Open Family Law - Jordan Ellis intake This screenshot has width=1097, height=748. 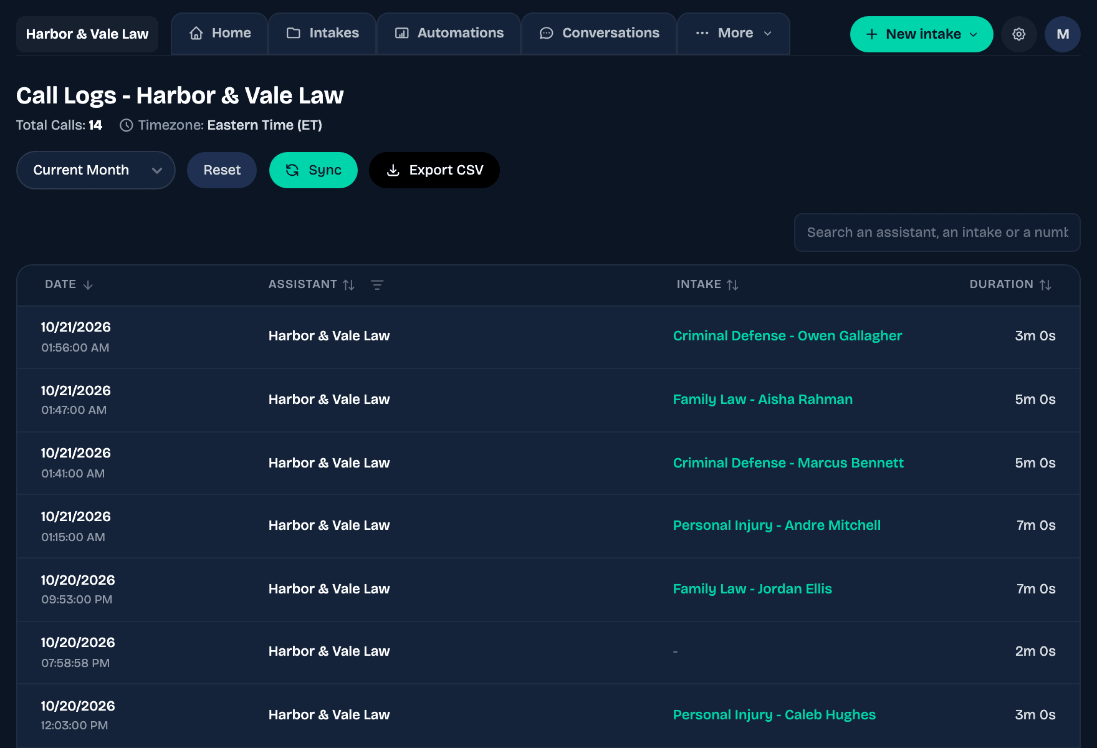[752, 589]
